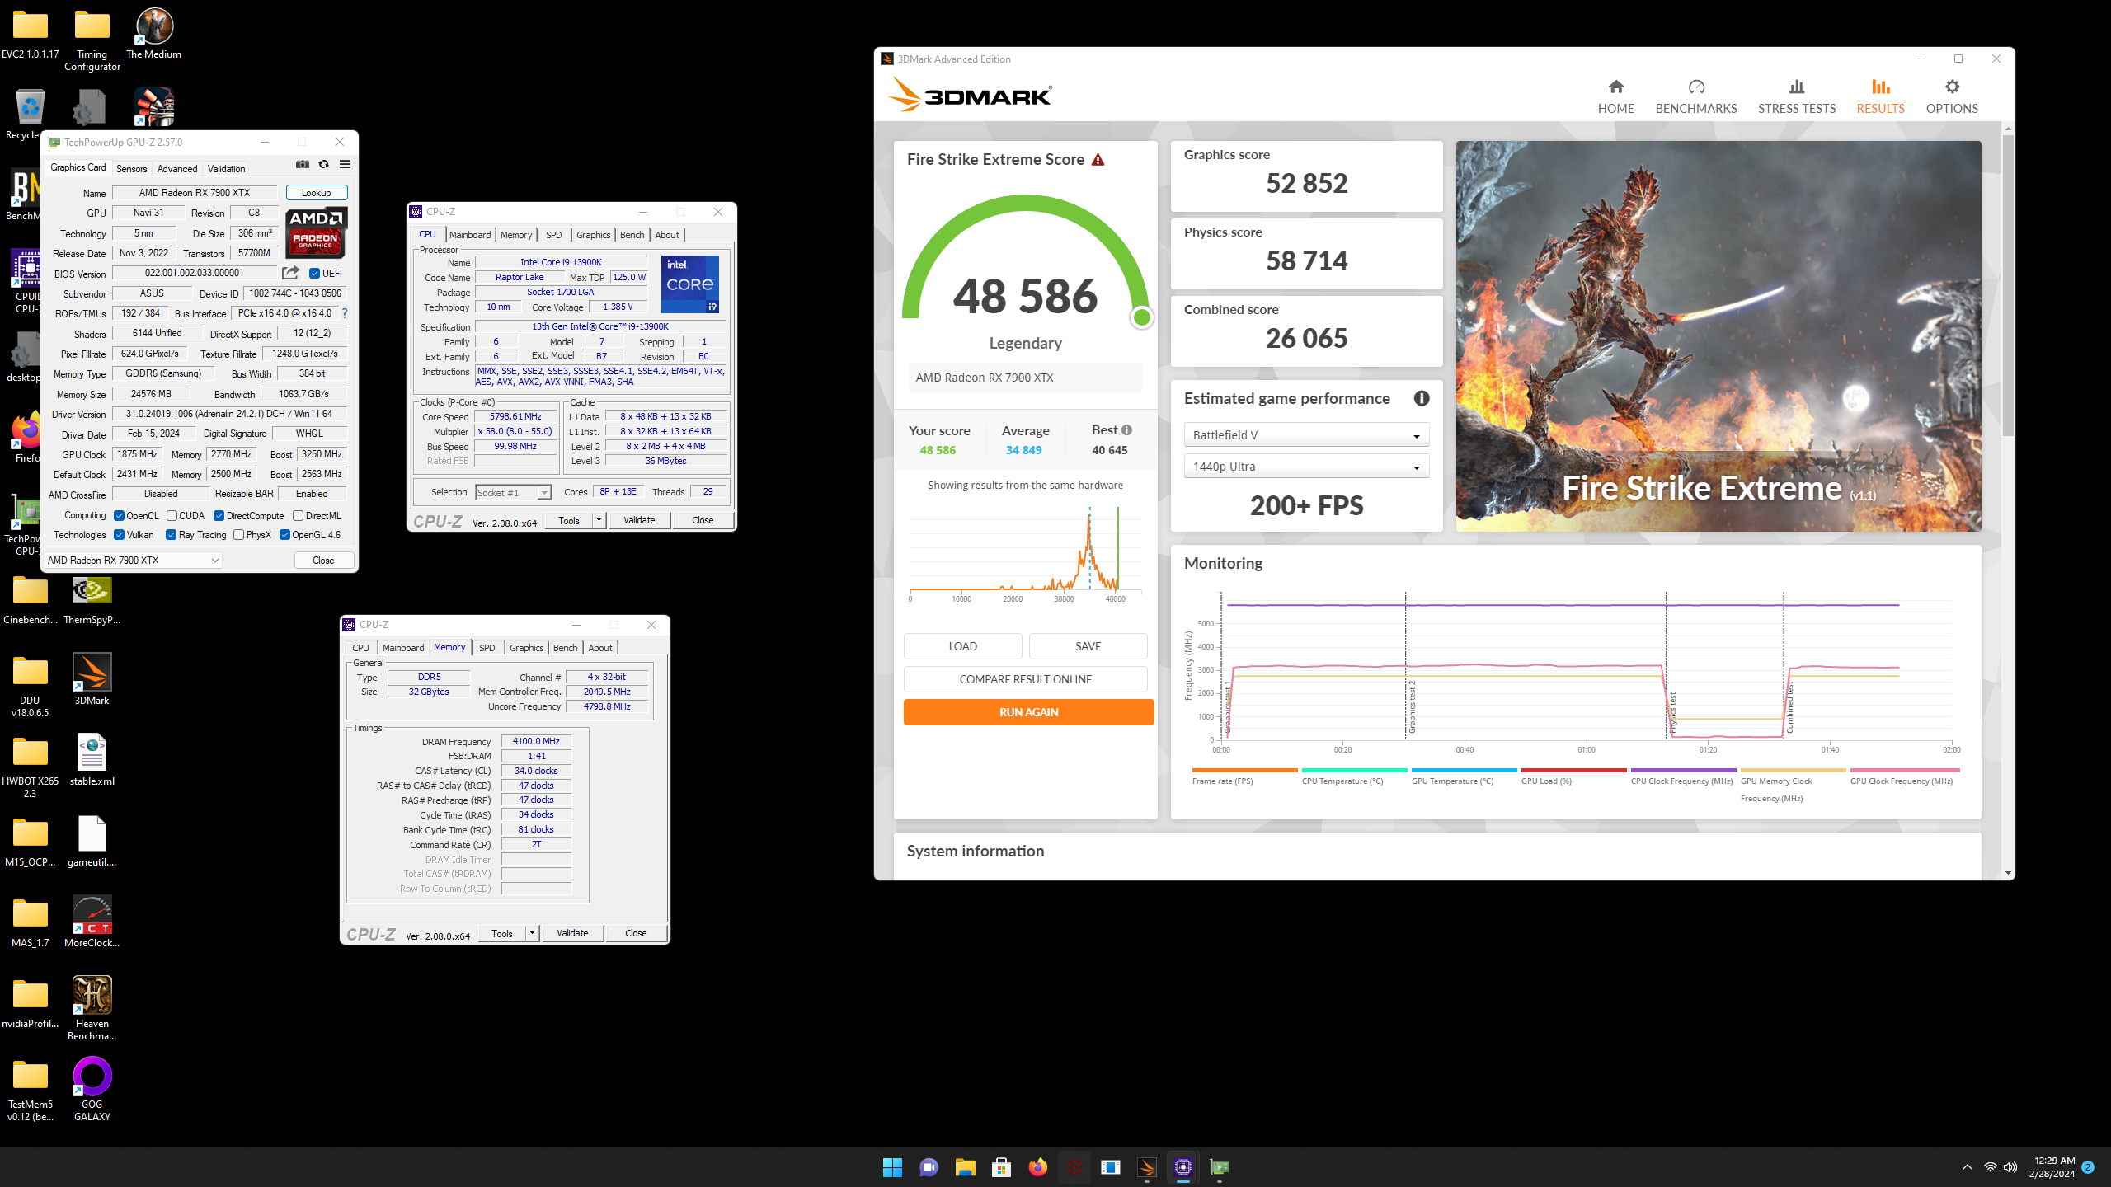Click the Windows Start button
This screenshot has width=2111, height=1187.
pyautogui.click(x=892, y=1167)
